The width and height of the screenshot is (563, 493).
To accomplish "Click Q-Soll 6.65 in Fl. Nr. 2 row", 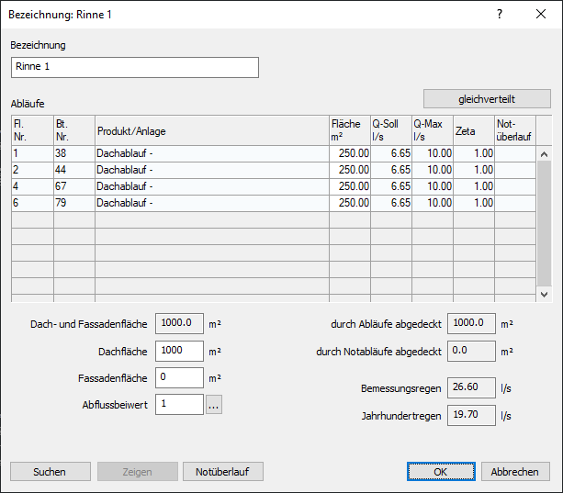I will pos(391,170).
